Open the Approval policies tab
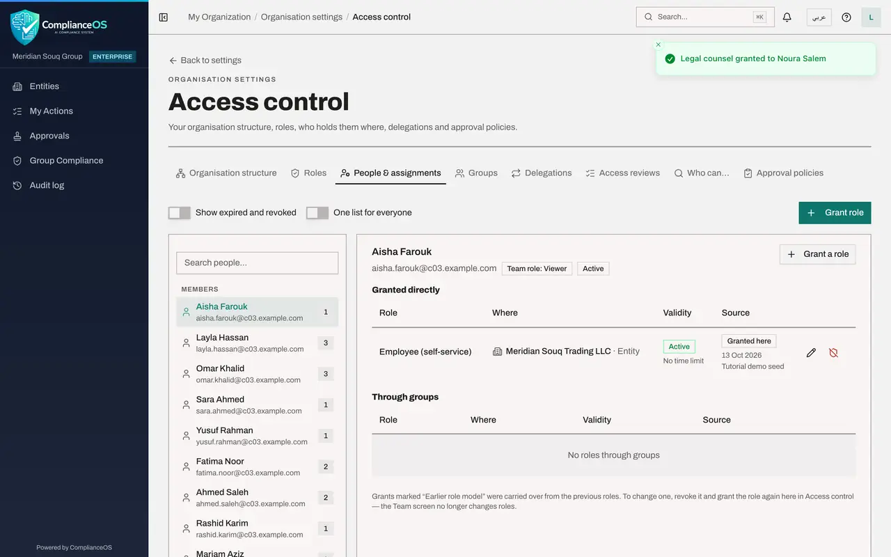This screenshot has height=557, width=891. [784, 173]
